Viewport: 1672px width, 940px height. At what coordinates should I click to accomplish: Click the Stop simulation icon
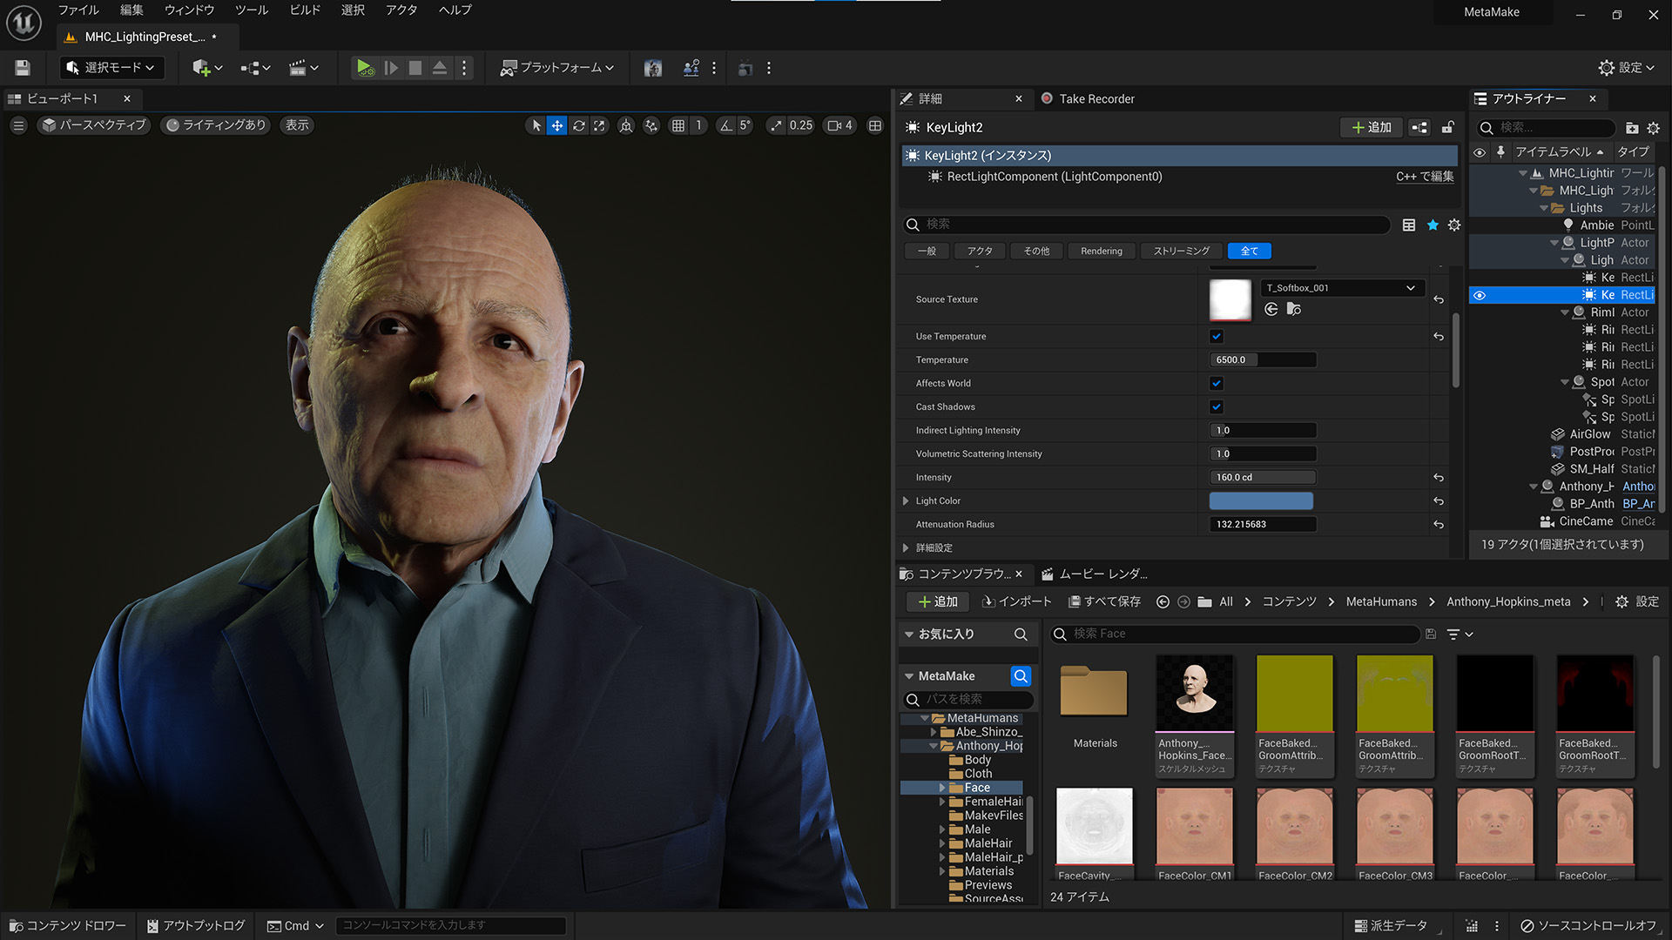415,68
